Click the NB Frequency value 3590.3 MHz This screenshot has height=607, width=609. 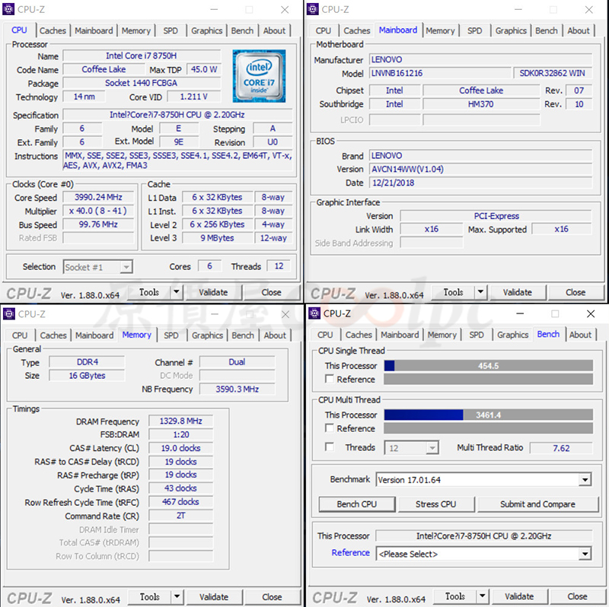(238, 389)
